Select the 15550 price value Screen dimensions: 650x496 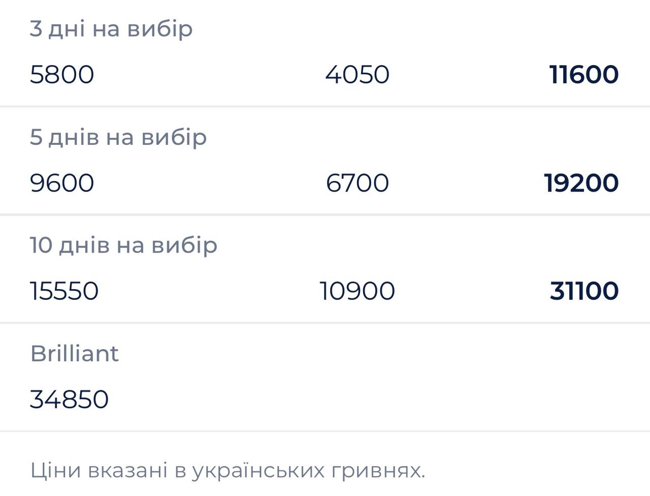point(64,291)
